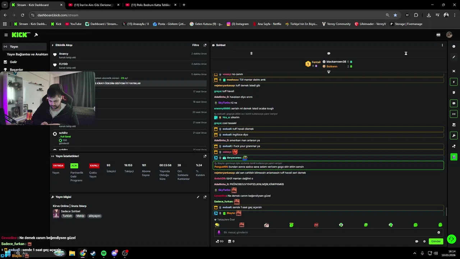Open the emoji picker in message field

pyautogui.click(x=438, y=232)
